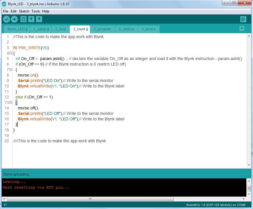Click the Upload arrow icon
The height and width of the screenshot is (209, 253).
pyautogui.click(x=14, y=19)
